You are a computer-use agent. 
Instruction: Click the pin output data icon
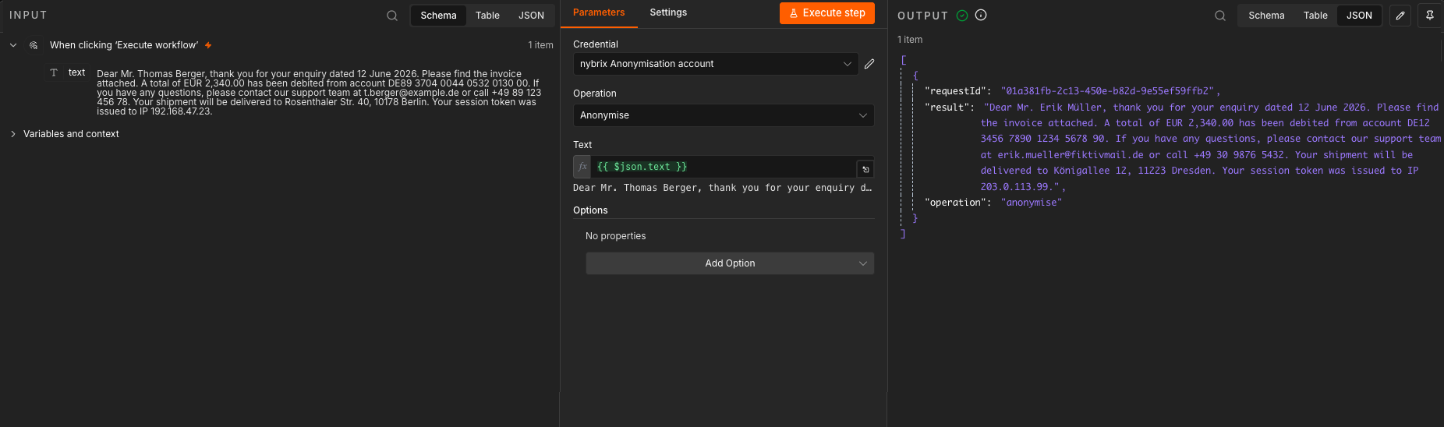click(1430, 16)
